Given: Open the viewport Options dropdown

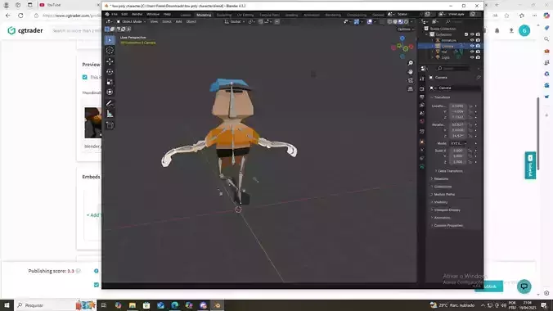Looking at the screenshot, I should 406,29.
